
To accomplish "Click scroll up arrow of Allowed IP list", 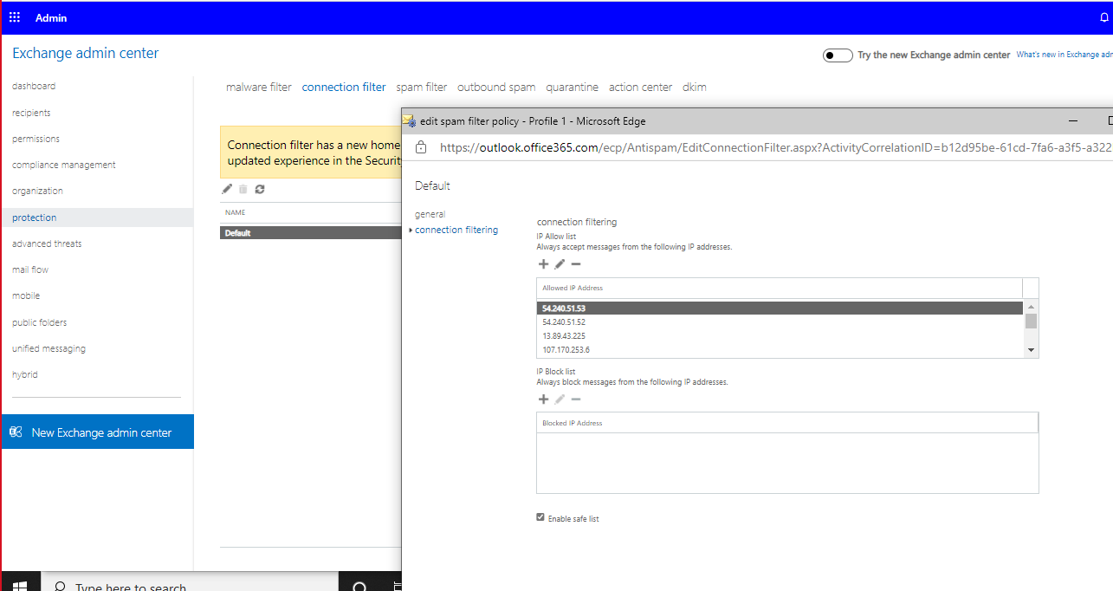I will point(1031,308).
